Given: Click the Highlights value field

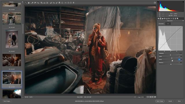Looking at the screenshot, I should (180, 53).
